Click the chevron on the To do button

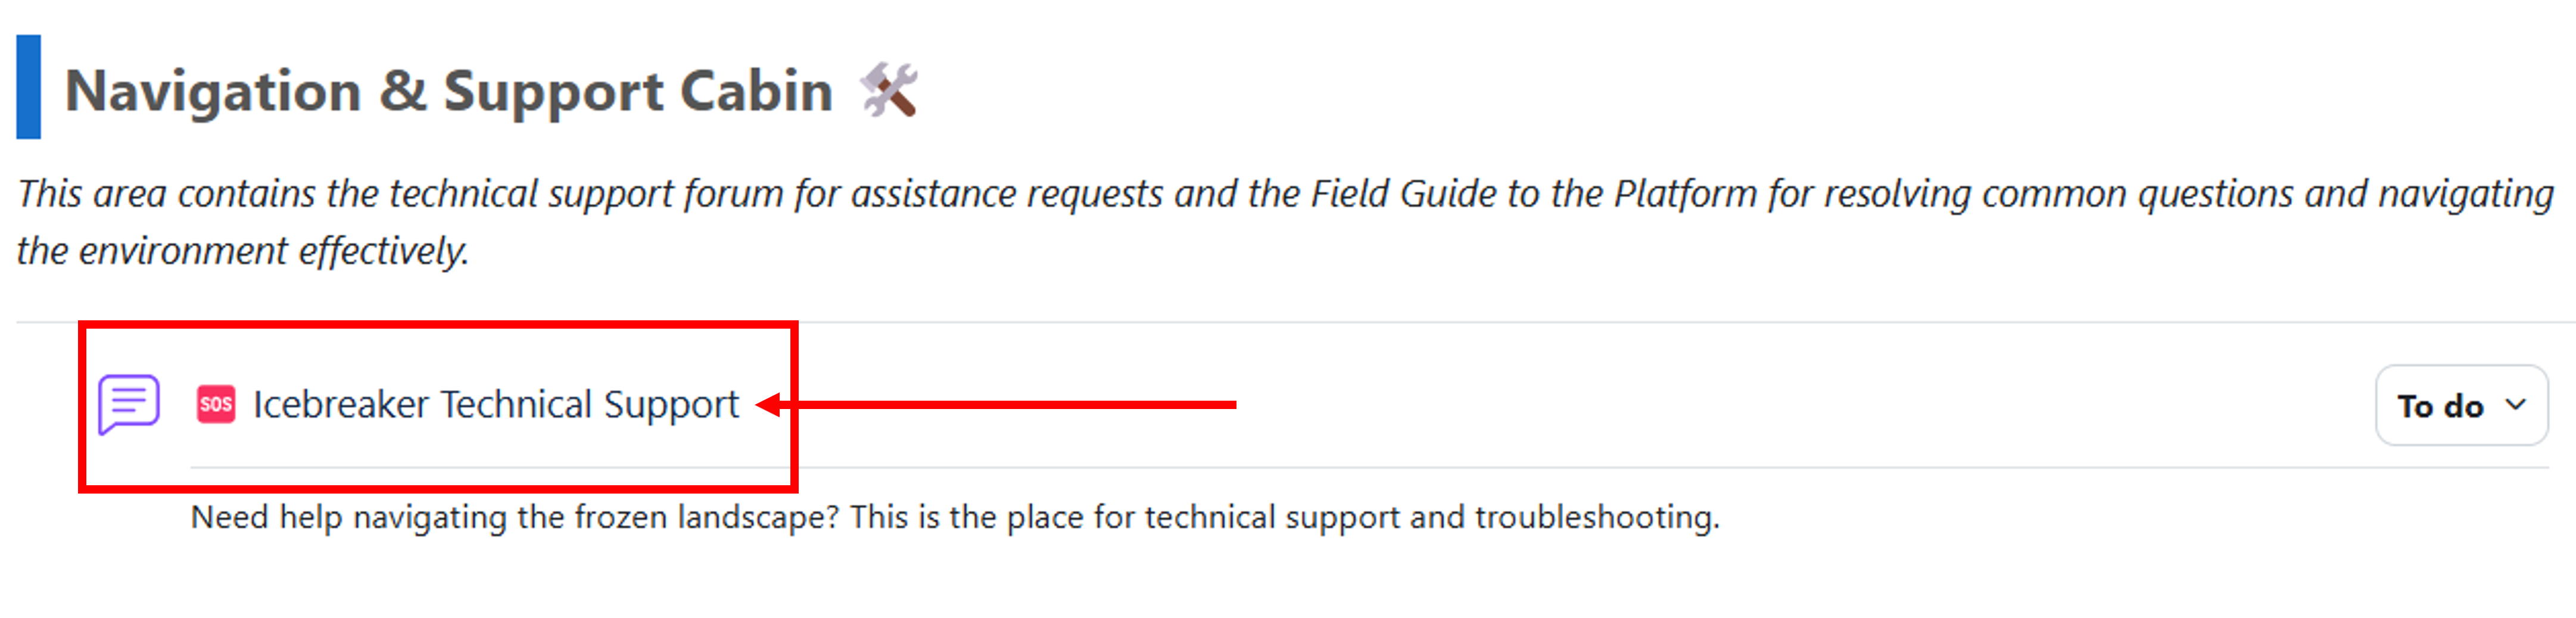(2516, 405)
